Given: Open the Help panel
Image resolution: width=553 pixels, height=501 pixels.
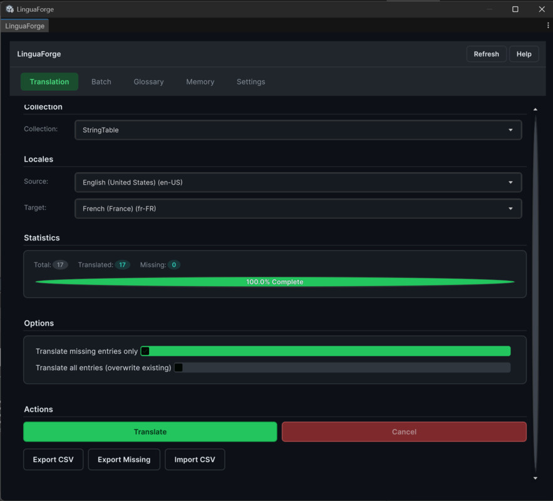Looking at the screenshot, I should click(524, 54).
